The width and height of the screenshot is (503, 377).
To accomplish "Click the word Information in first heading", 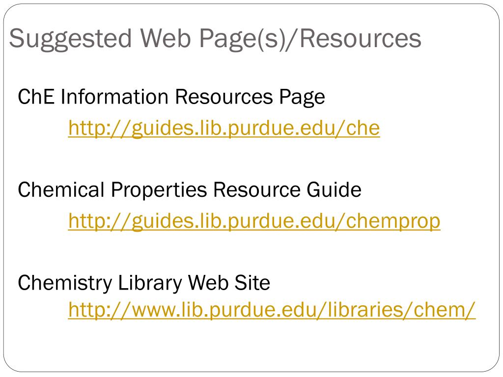I will coord(114,97).
